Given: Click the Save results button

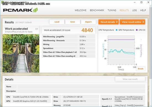Looking at the screenshot, I should pyautogui.click(x=73, y=22).
